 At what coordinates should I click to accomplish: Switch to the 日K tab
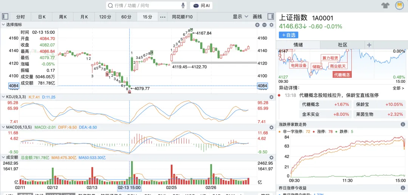pyautogui.click(x=42, y=17)
